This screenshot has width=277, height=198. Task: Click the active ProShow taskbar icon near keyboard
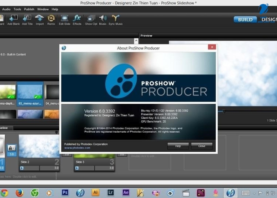click(231, 193)
